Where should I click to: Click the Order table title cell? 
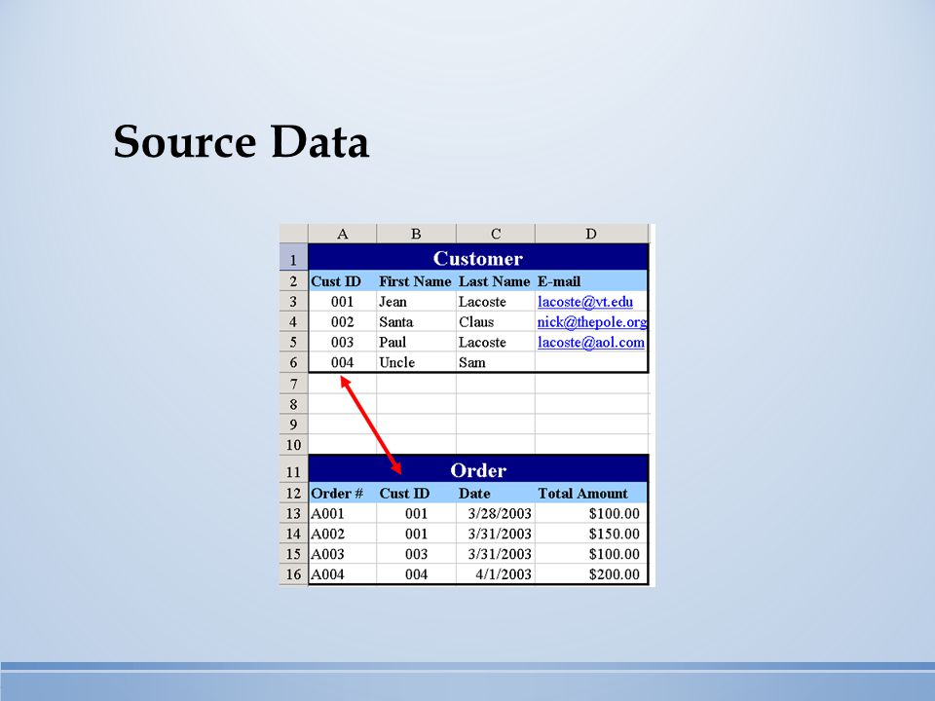pos(478,469)
